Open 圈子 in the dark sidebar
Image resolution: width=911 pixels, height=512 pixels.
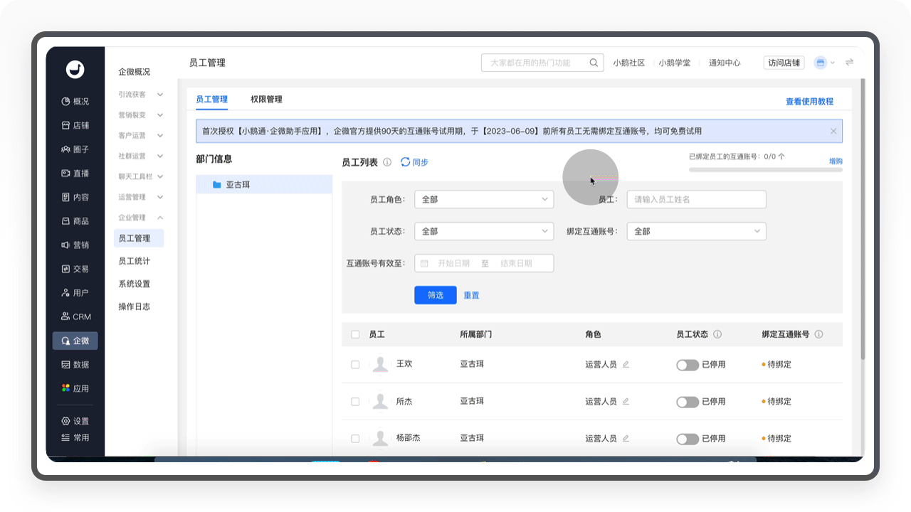pos(75,149)
